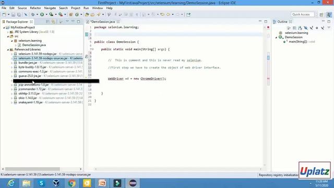Expand the JRE System Library node
The image size is (334, 188).
(x=8, y=32)
